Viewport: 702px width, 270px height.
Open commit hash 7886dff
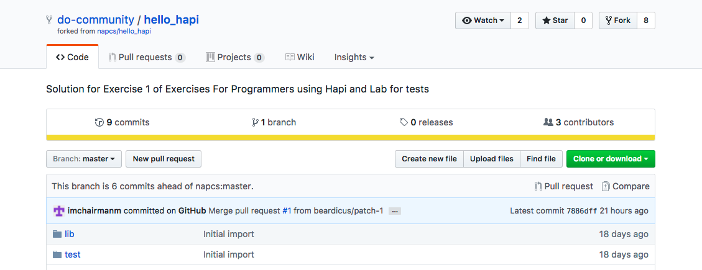click(x=581, y=211)
